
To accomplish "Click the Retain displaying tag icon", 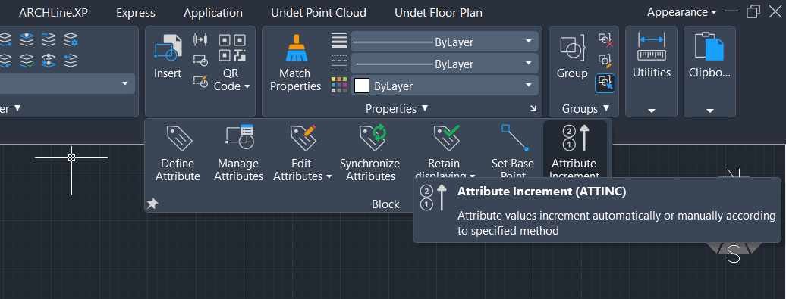I will 446,138.
